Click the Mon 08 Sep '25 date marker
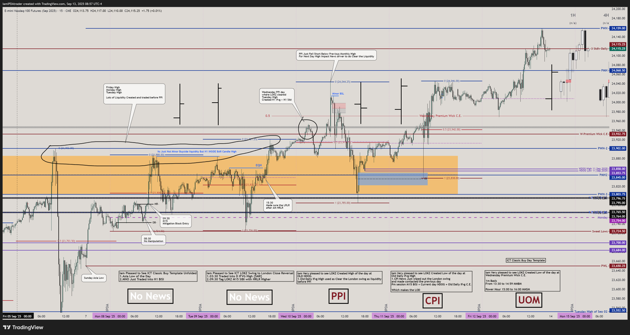Image resolution: width=630 pixels, height=335 pixels. (x=110, y=316)
